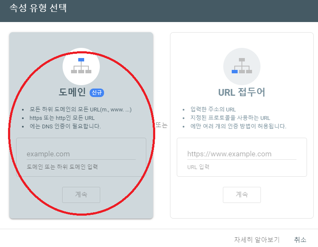Click text 입력한 주소의 URL
Image resolution: width=318 pixels, height=247 pixels.
[x=213, y=109]
